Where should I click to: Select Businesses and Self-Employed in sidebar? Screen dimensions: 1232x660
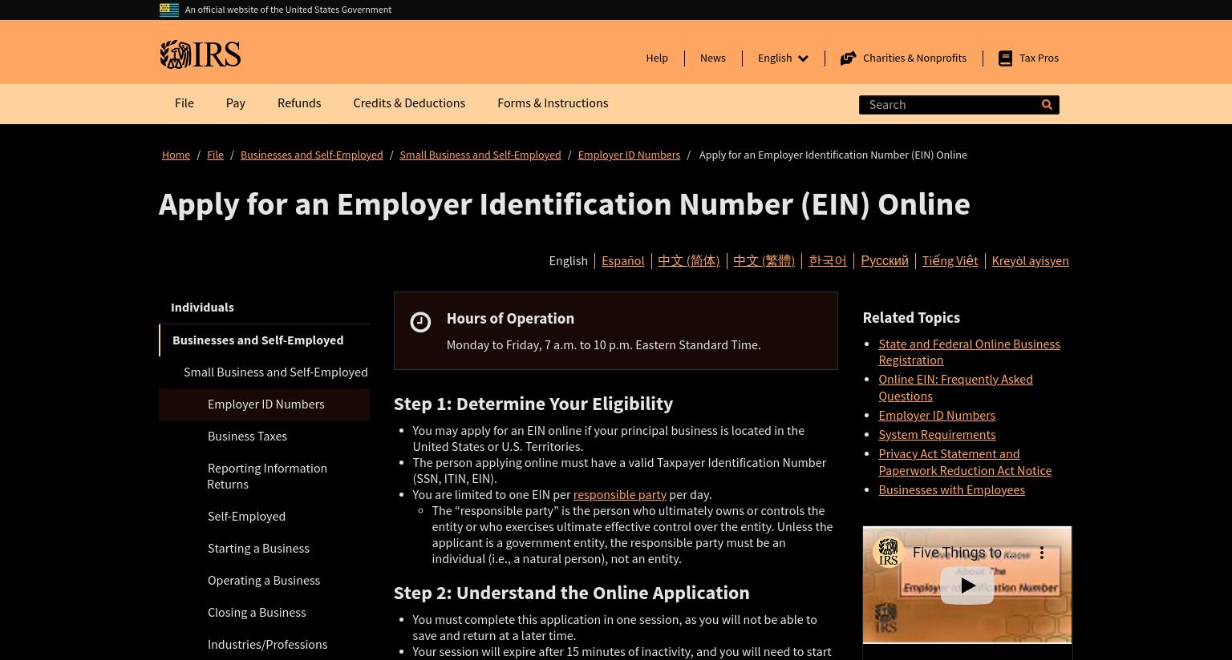point(264,340)
